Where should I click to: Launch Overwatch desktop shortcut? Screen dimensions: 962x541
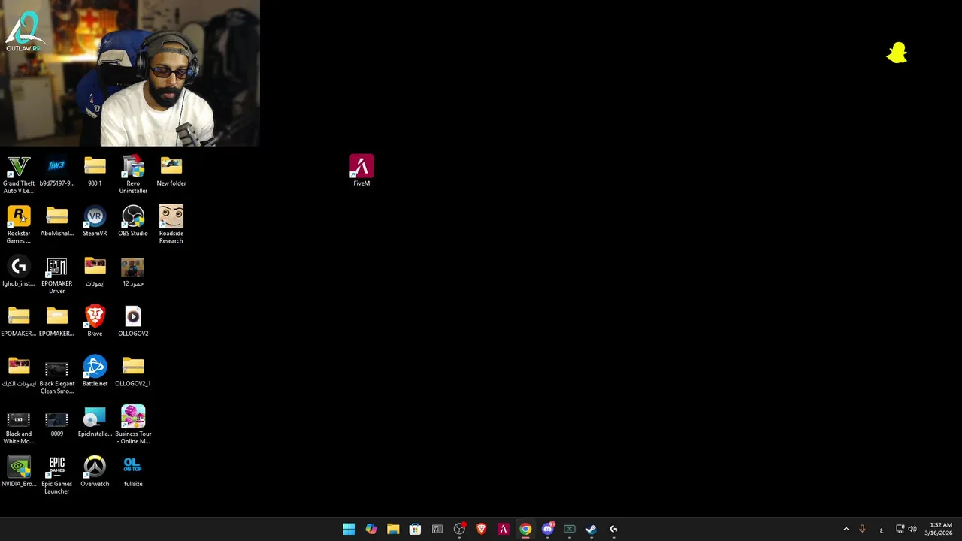pos(95,472)
